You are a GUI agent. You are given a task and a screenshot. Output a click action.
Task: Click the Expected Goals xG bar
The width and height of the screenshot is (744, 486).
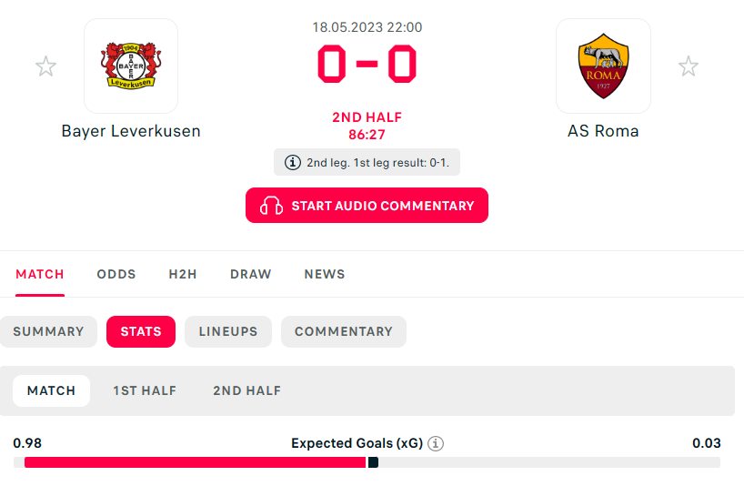point(367,462)
